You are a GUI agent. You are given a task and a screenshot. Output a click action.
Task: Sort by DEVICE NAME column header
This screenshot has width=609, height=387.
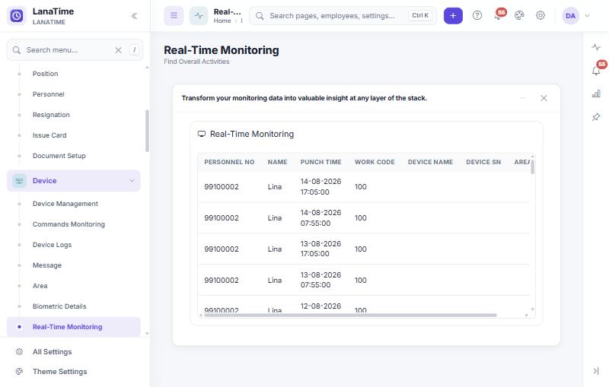click(x=430, y=162)
